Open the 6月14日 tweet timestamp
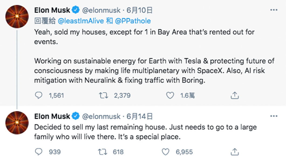Screen dimensions: 286x161 click(139, 116)
